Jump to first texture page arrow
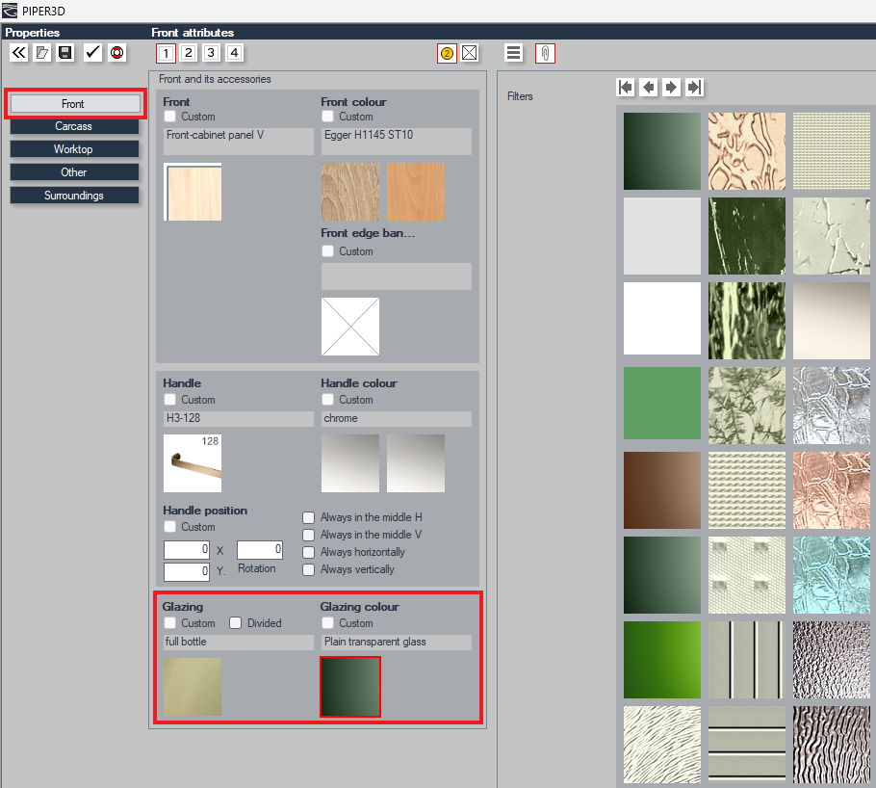This screenshot has width=876, height=788. pos(626,88)
